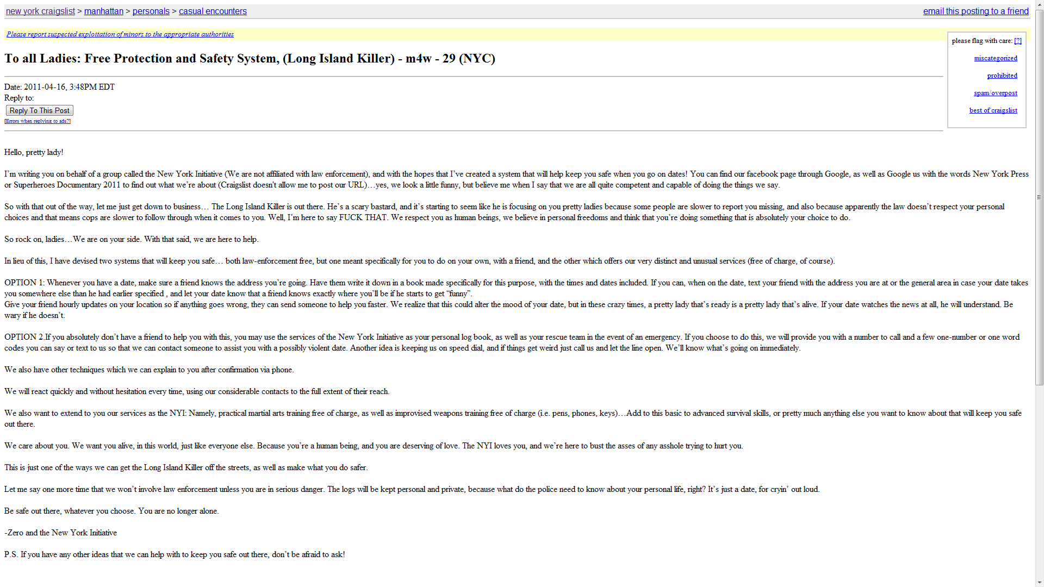Flag the post as prohibited

pos(1002,76)
